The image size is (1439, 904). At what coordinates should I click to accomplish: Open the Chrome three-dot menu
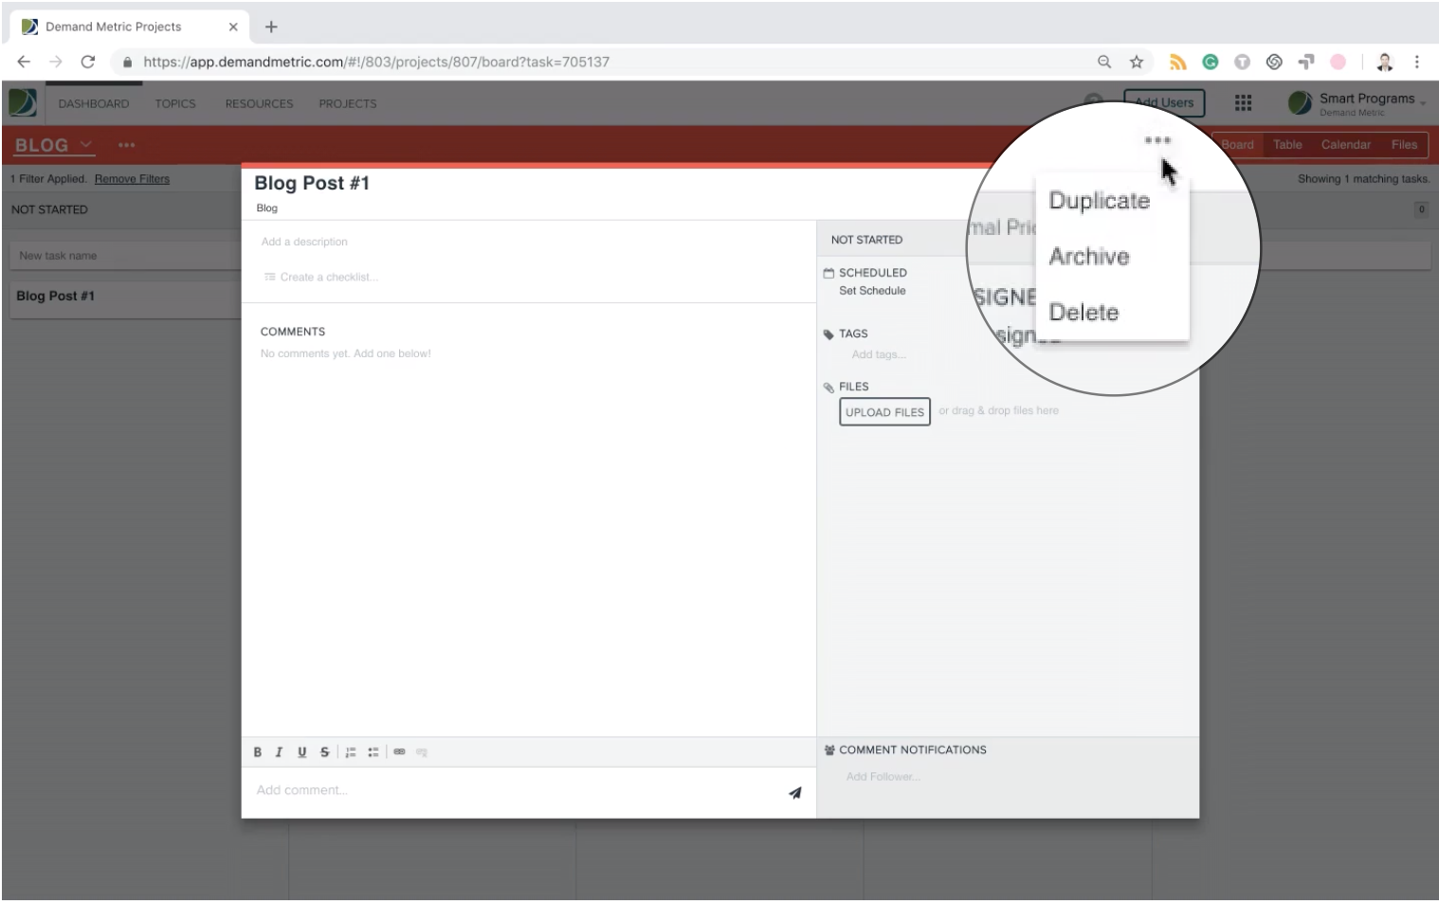[1417, 62]
